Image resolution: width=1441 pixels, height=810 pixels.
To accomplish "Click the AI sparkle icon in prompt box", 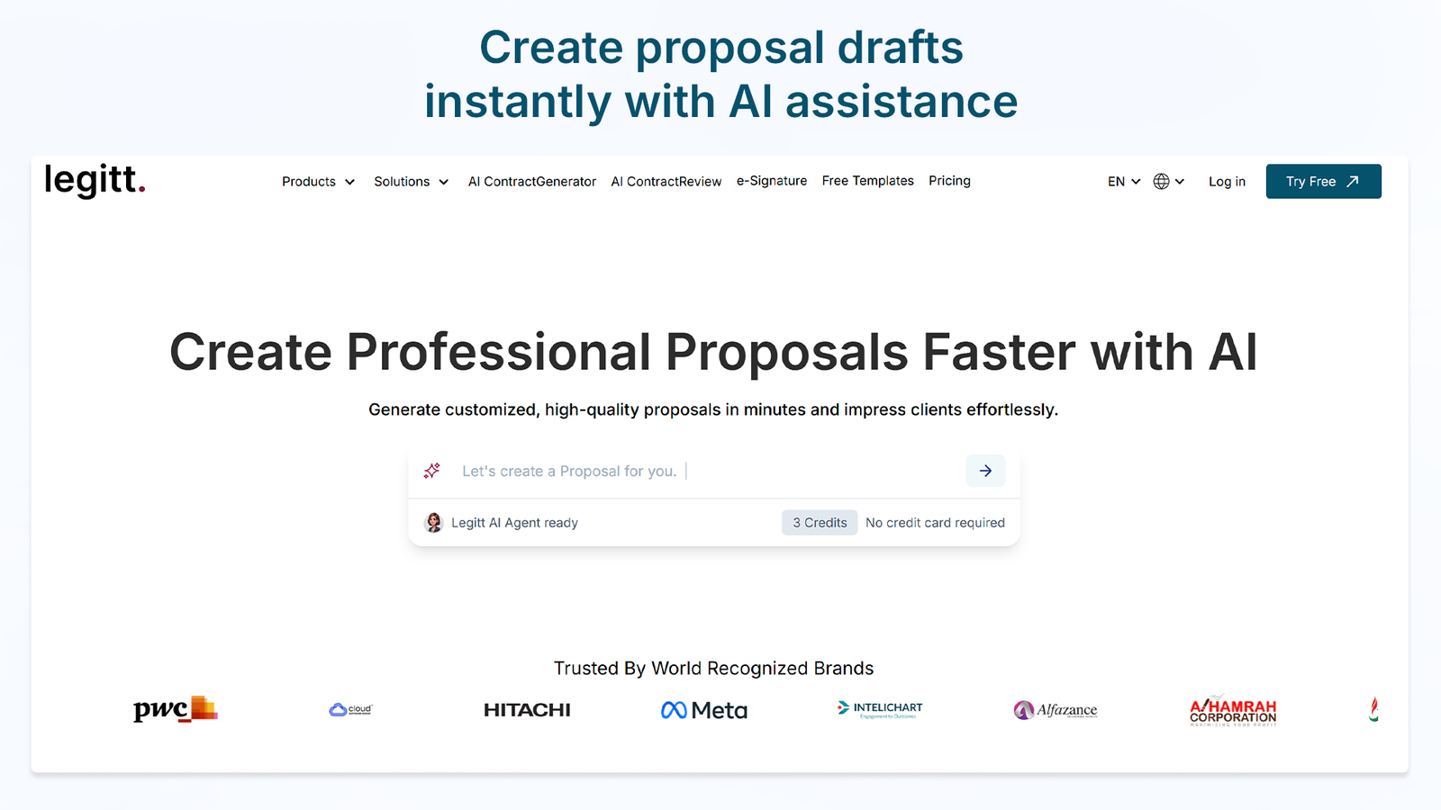I will pyautogui.click(x=432, y=471).
